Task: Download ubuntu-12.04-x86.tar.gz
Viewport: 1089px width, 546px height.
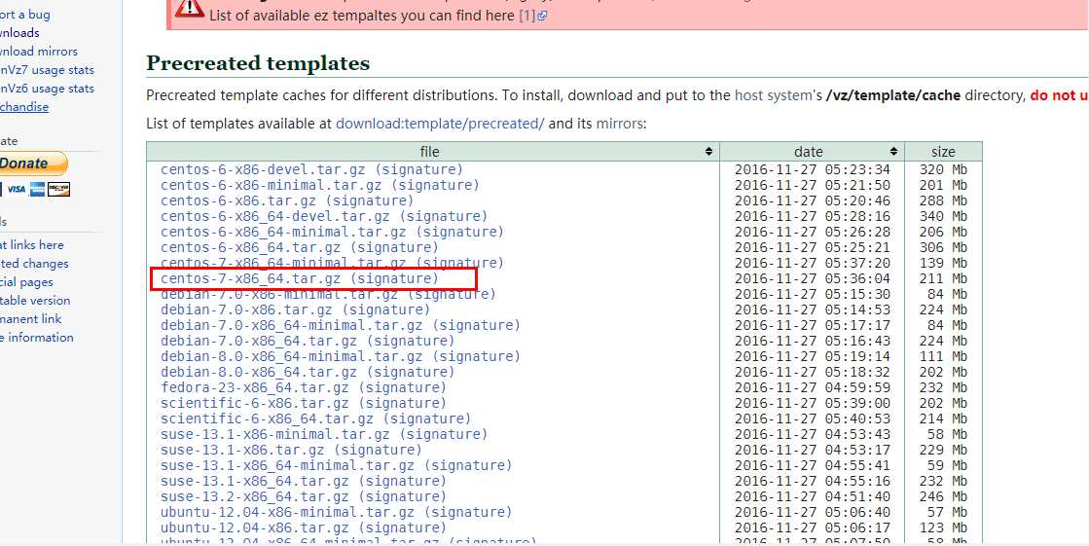Action: point(255,528)
